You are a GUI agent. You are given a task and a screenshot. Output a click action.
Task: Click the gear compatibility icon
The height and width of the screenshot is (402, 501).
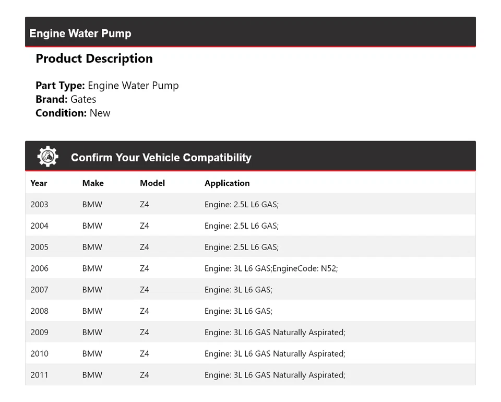[47, 157]
